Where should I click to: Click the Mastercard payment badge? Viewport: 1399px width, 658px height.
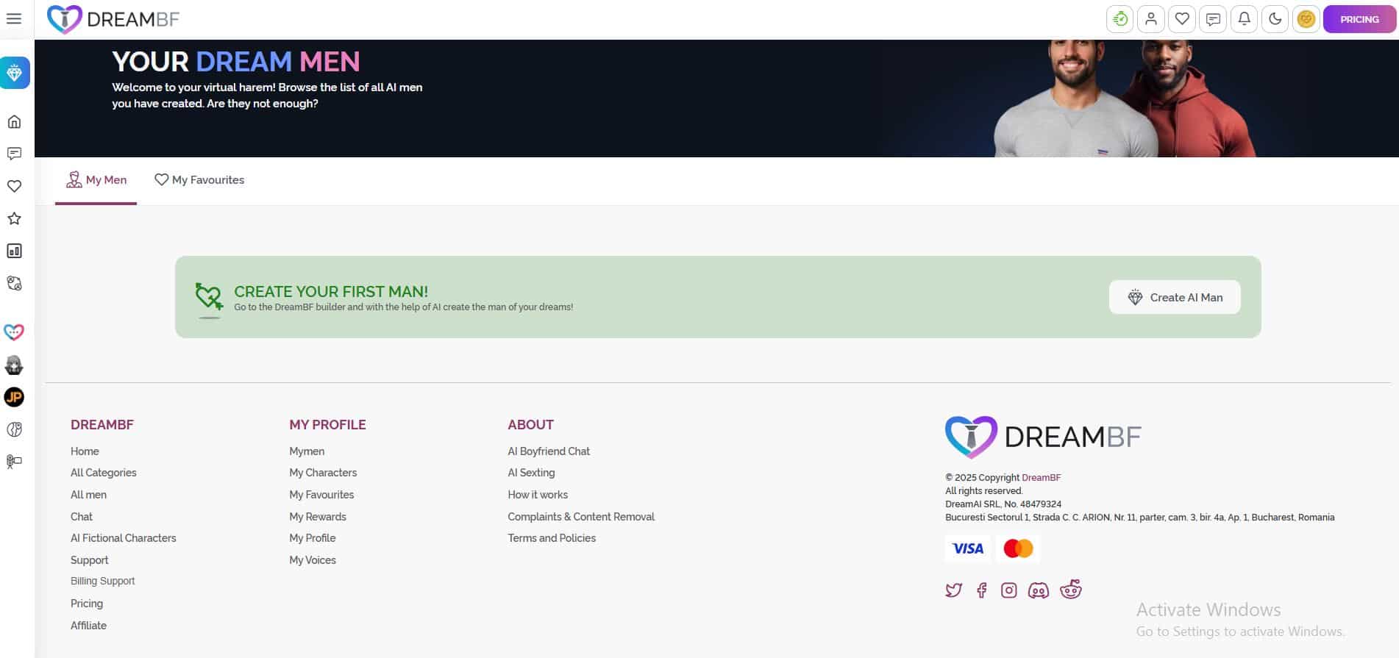[x=1018, y=548]
